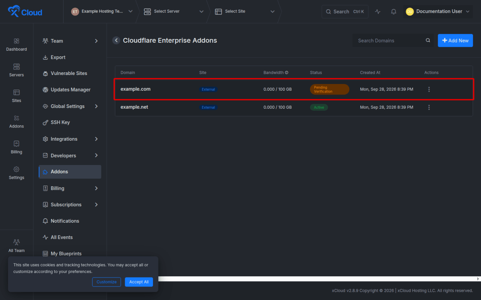Image resolution: width=481 pixels, height=300 pixels.
Task: Click example.net bandwidth value 0.000 / 100 GB
Action: (278, 107)
